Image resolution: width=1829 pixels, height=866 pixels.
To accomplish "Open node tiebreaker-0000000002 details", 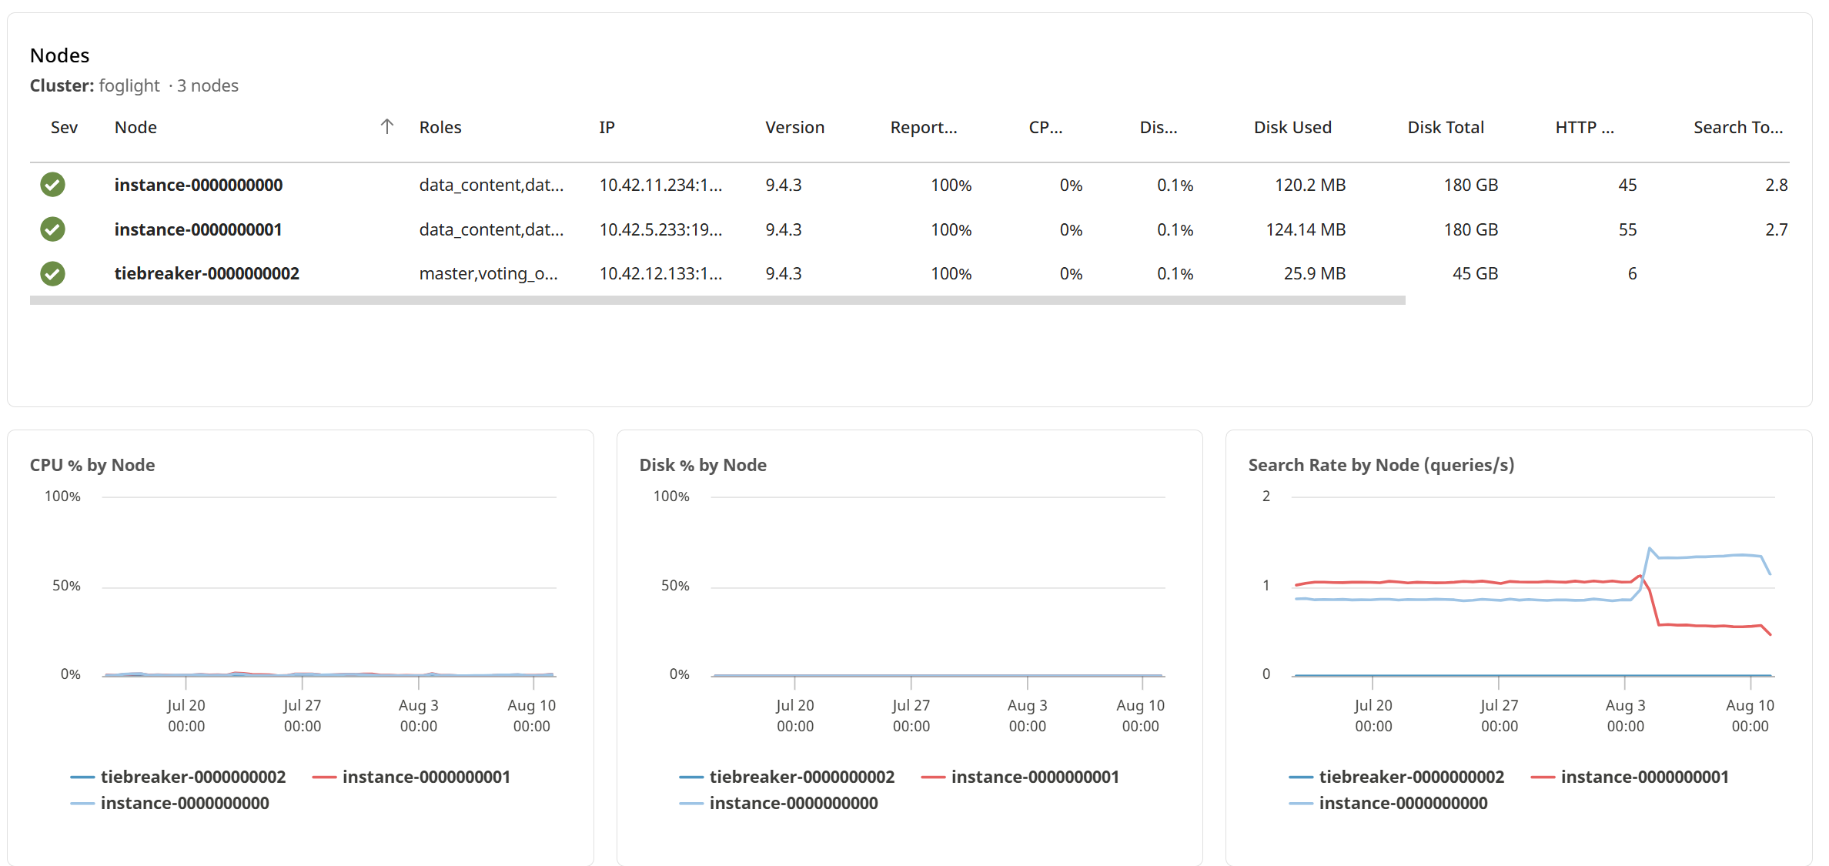I will pyautogui.click(x=206, y=273).
